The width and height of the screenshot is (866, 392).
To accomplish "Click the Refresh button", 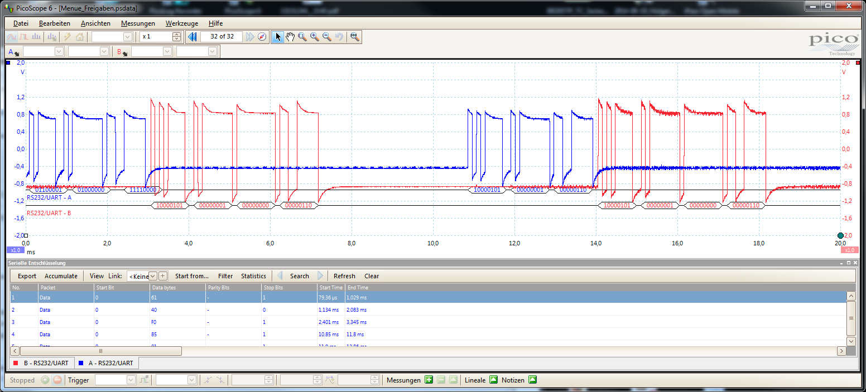I will [344, 276].
